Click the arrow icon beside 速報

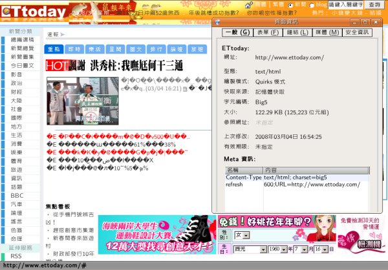tap(63, 34)
